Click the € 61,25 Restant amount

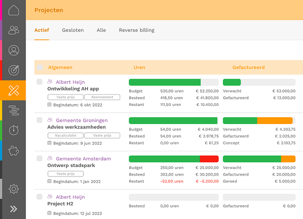[x=212, y=143]
